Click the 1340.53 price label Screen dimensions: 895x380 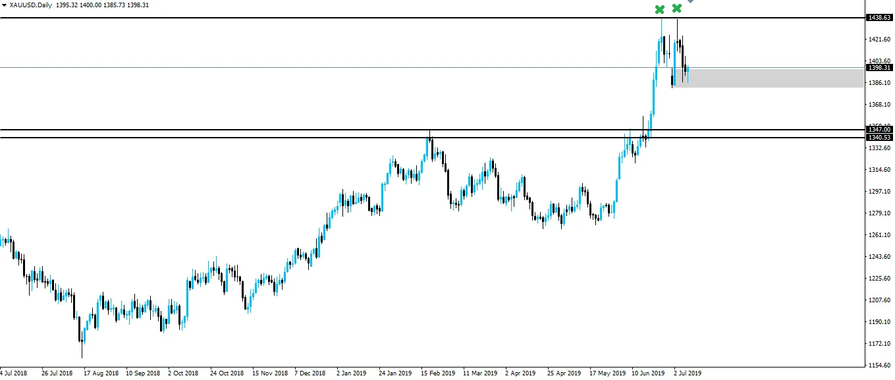tap(879, 137)
